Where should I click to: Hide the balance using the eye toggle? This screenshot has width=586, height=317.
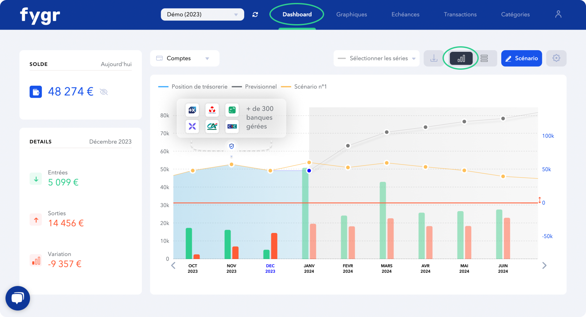pos(104,92)
